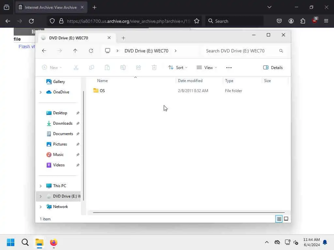334x250 pixels.
Task: Expand the DVD Drive (E:) tree node
Action: tap(40, 196)
